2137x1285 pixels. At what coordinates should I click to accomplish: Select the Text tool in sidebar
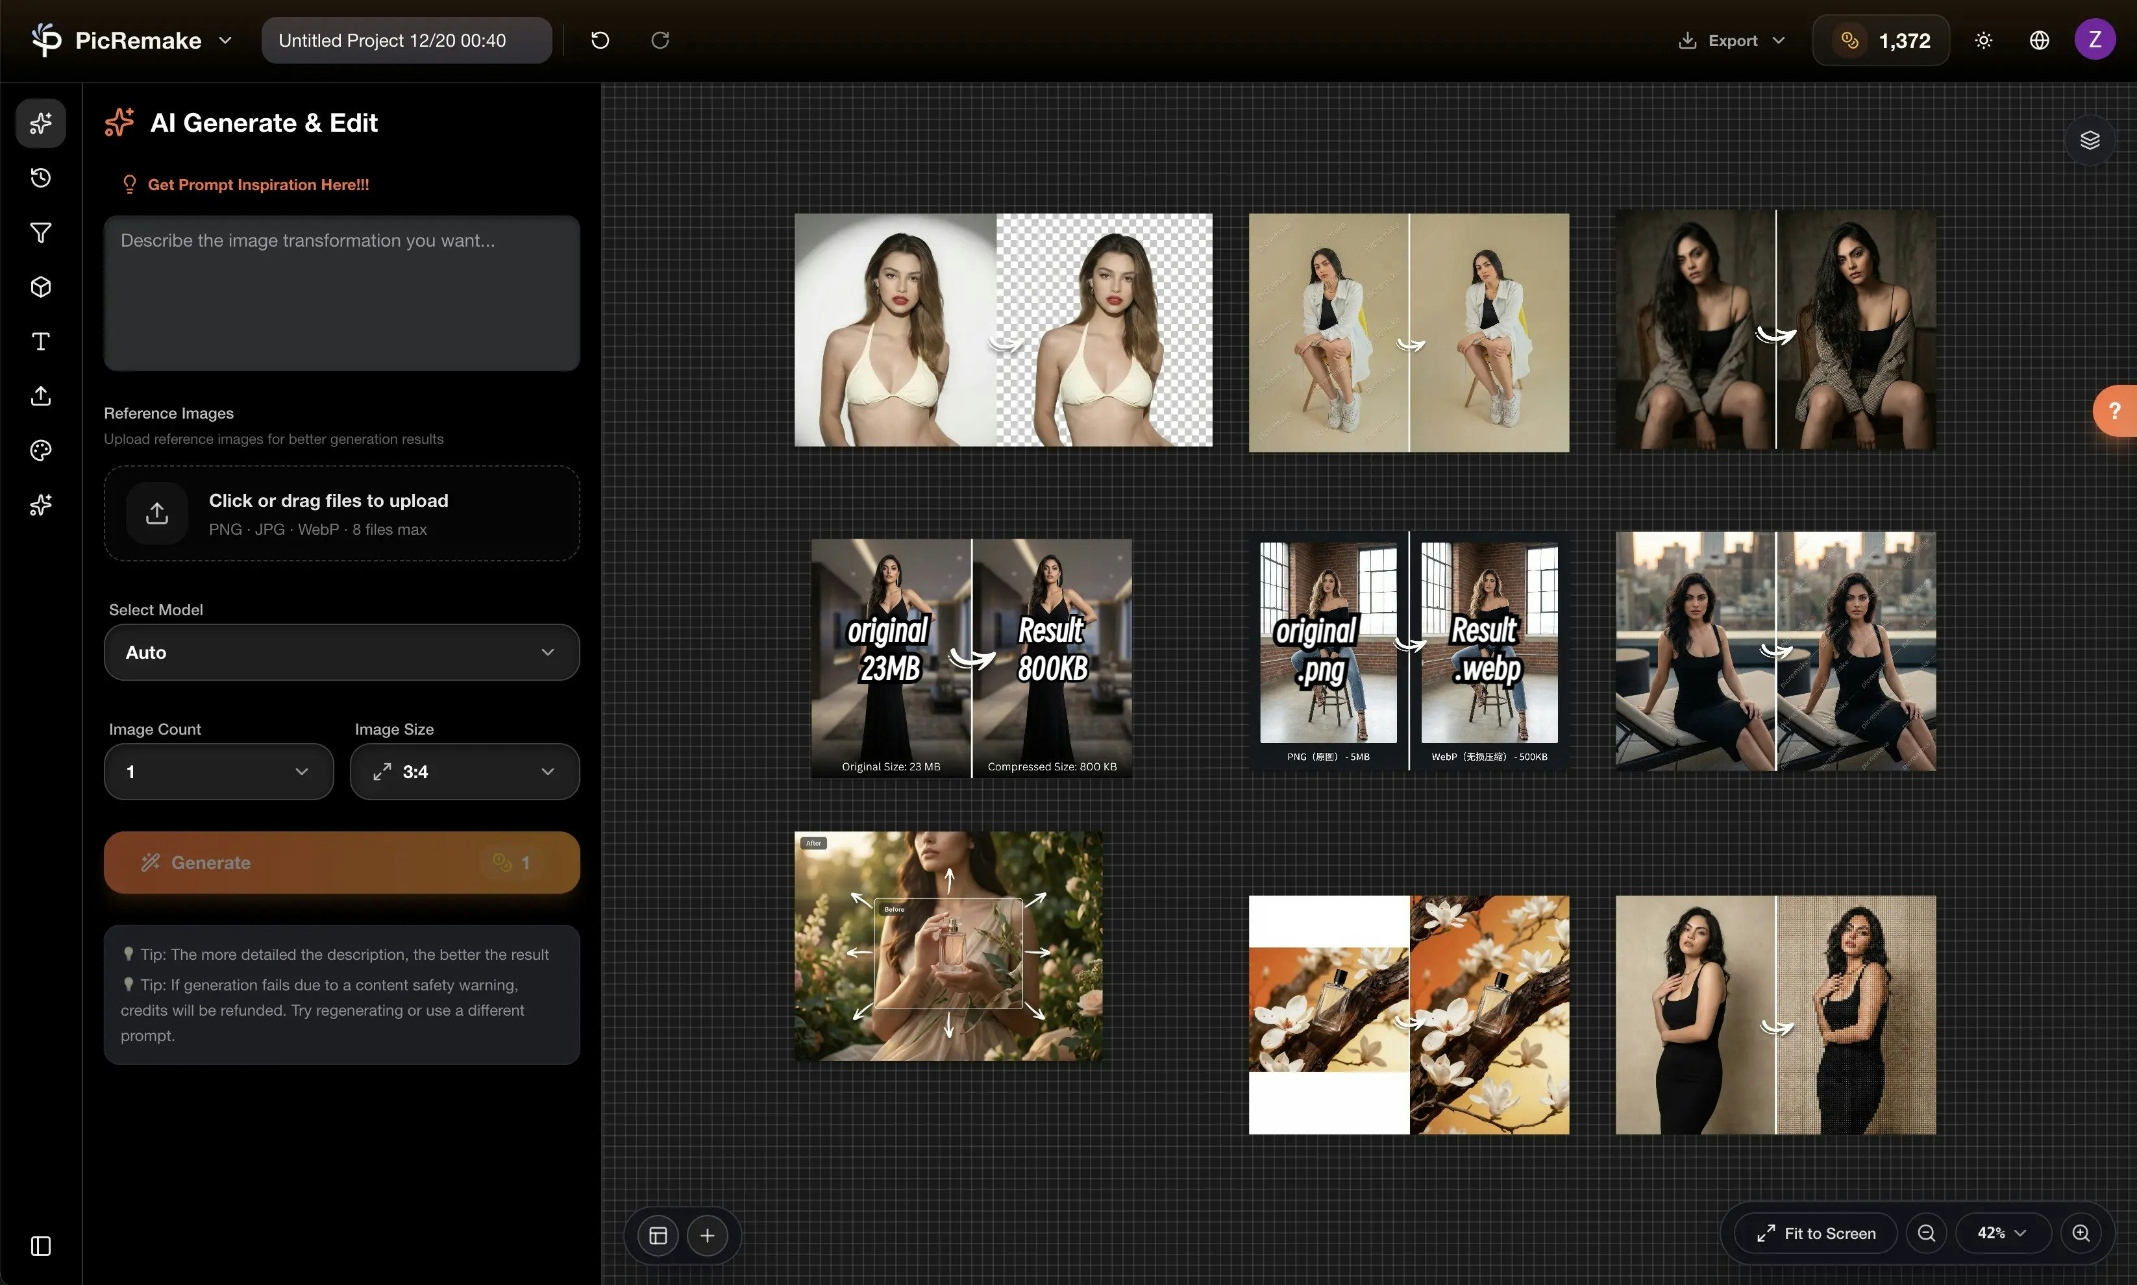coord(41,342)
